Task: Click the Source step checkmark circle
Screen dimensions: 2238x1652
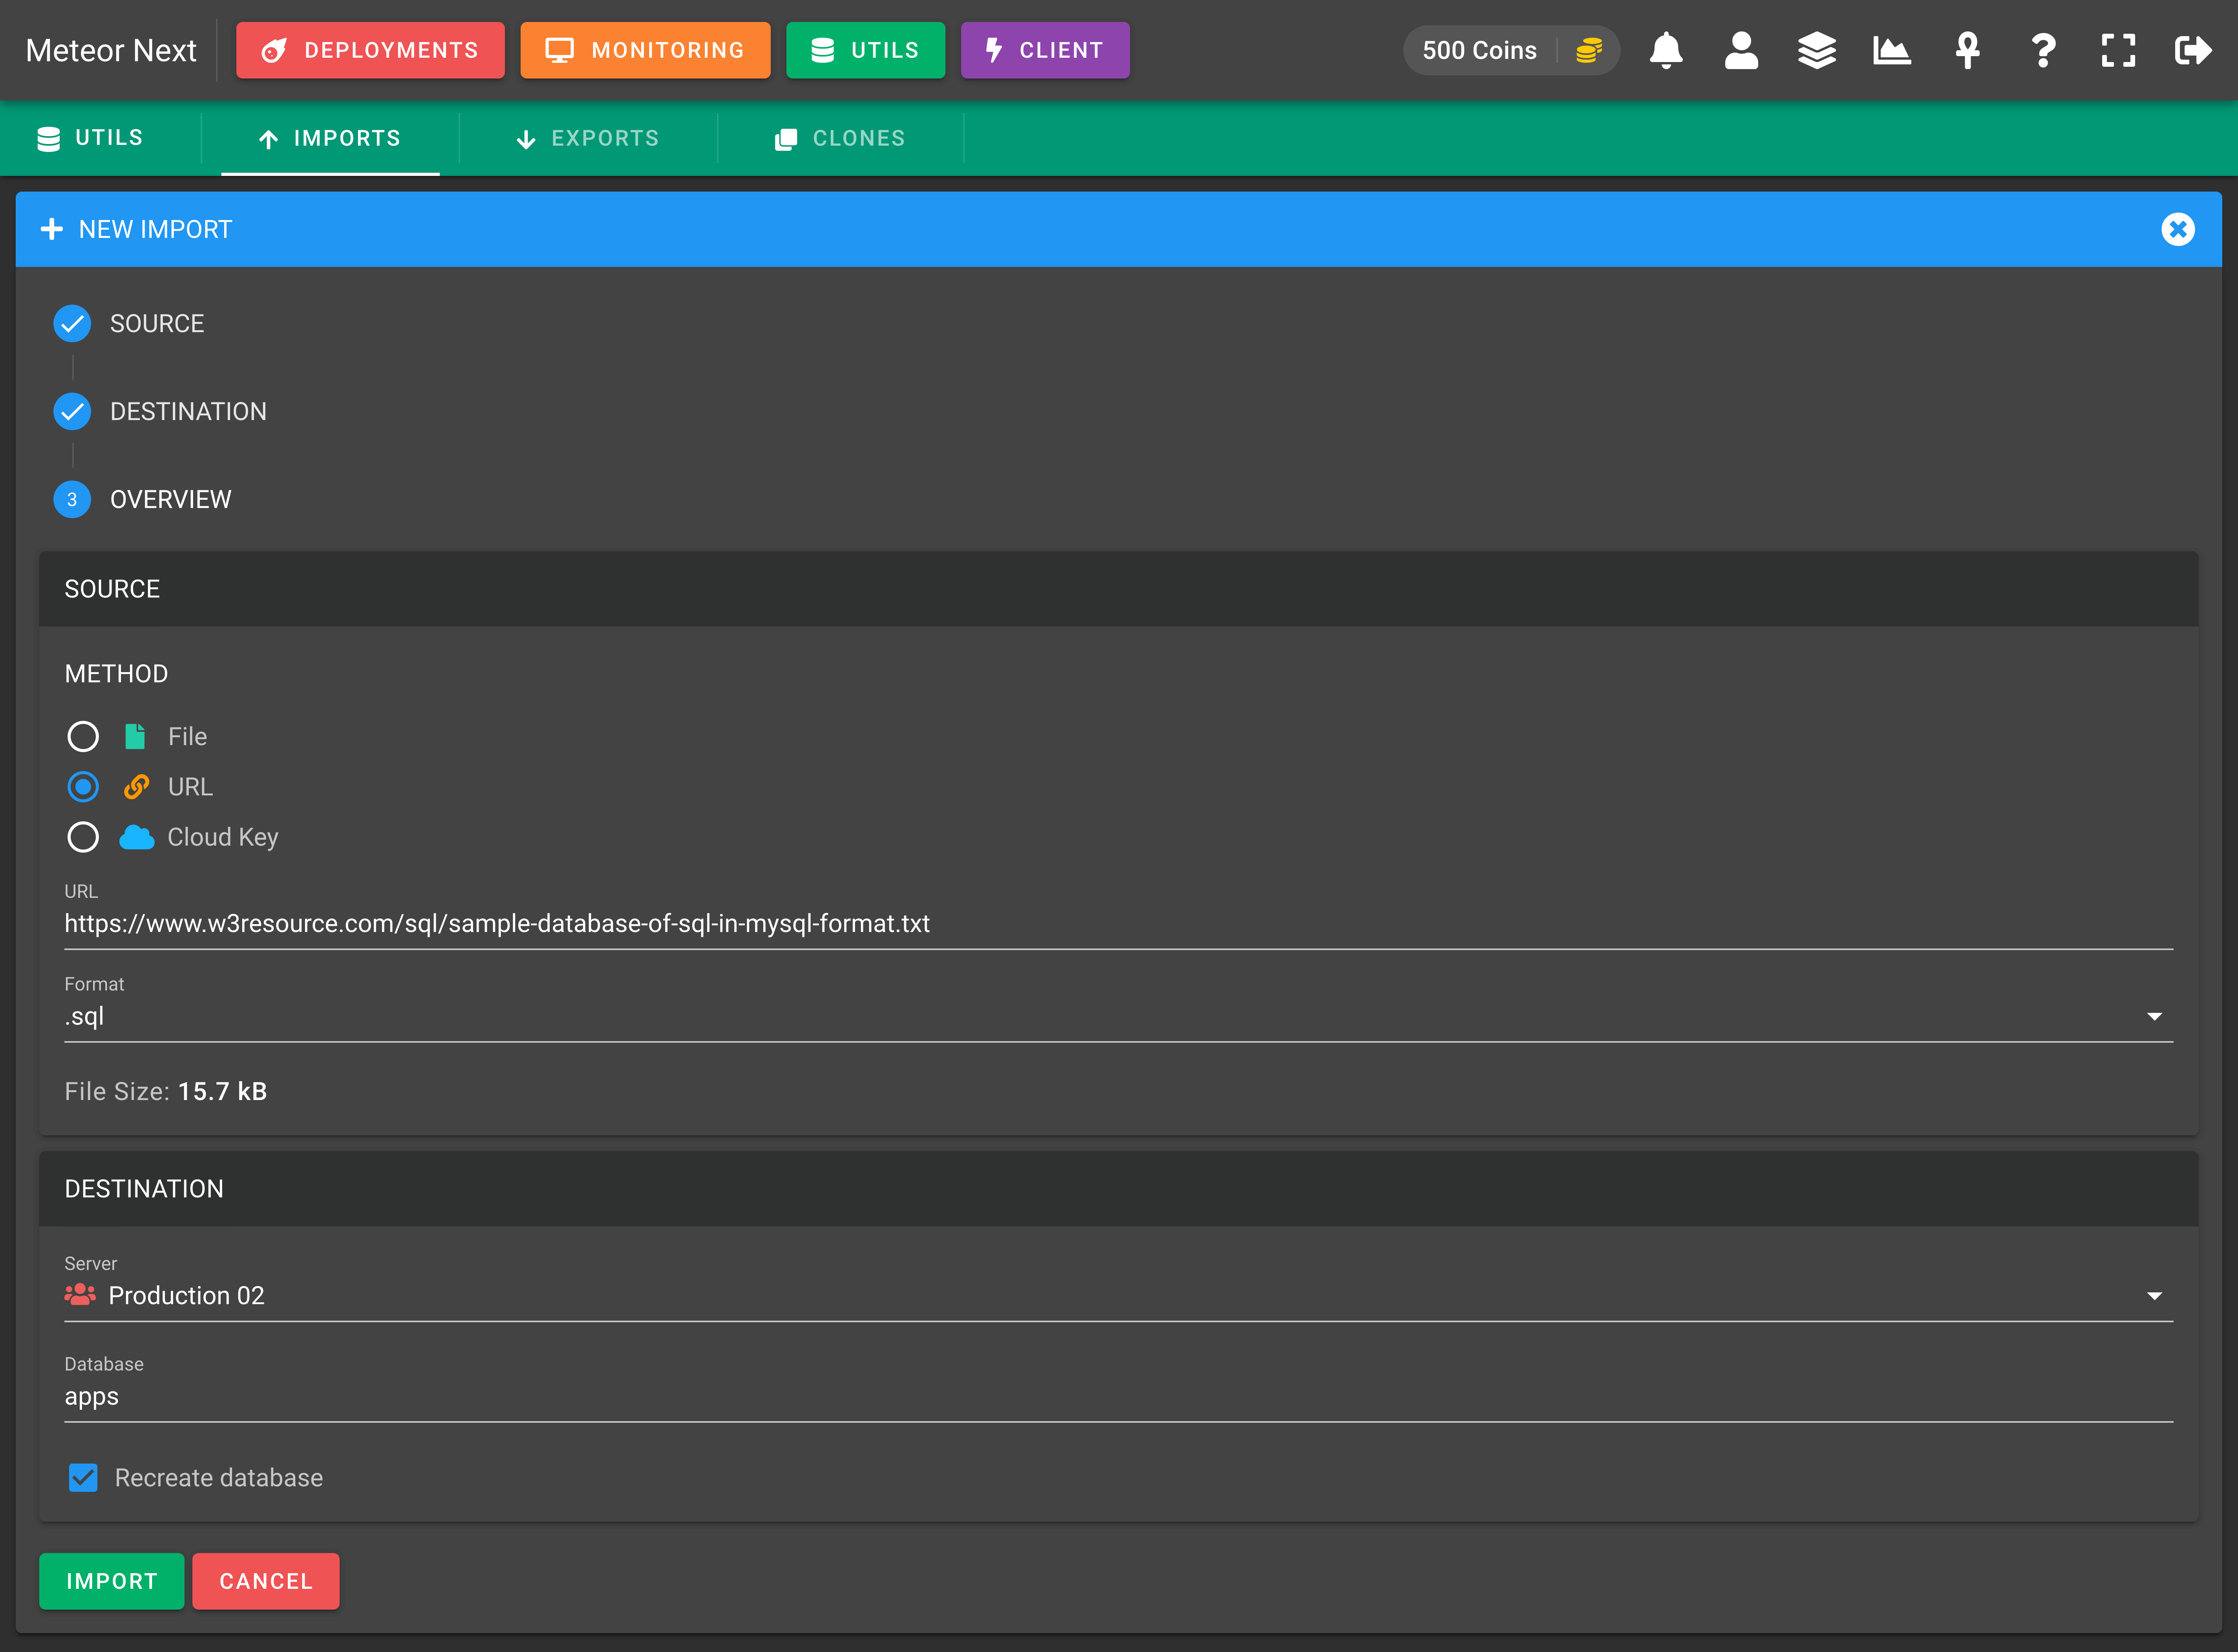Action: (72, 323)
